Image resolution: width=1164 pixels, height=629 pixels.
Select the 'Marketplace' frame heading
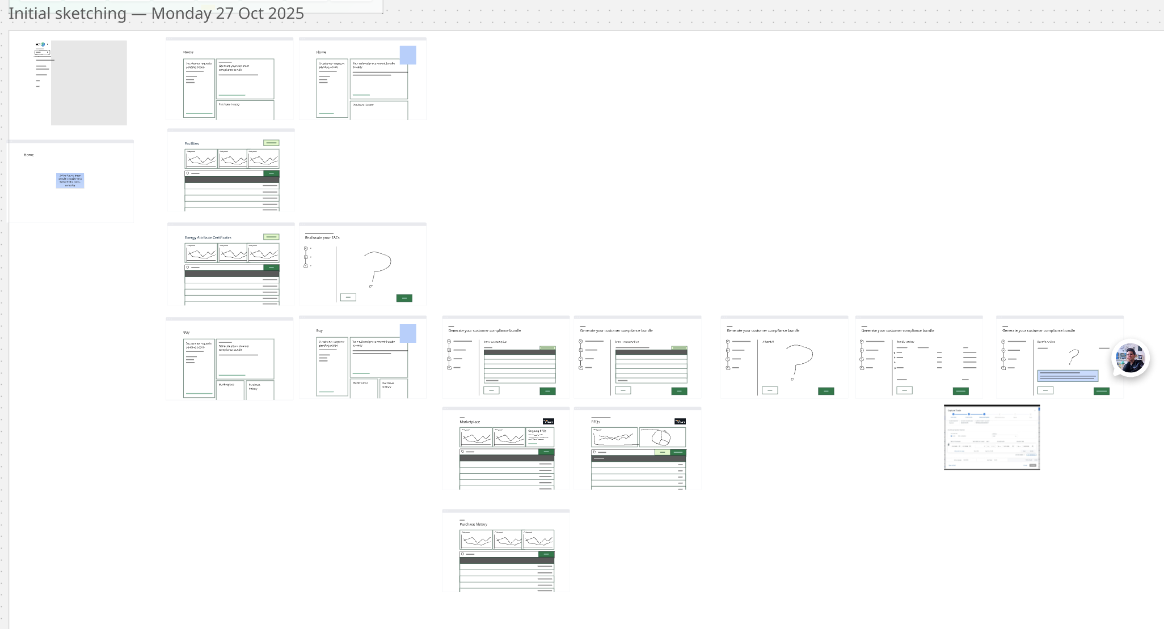pyautogui.click(x=470, y=422)
